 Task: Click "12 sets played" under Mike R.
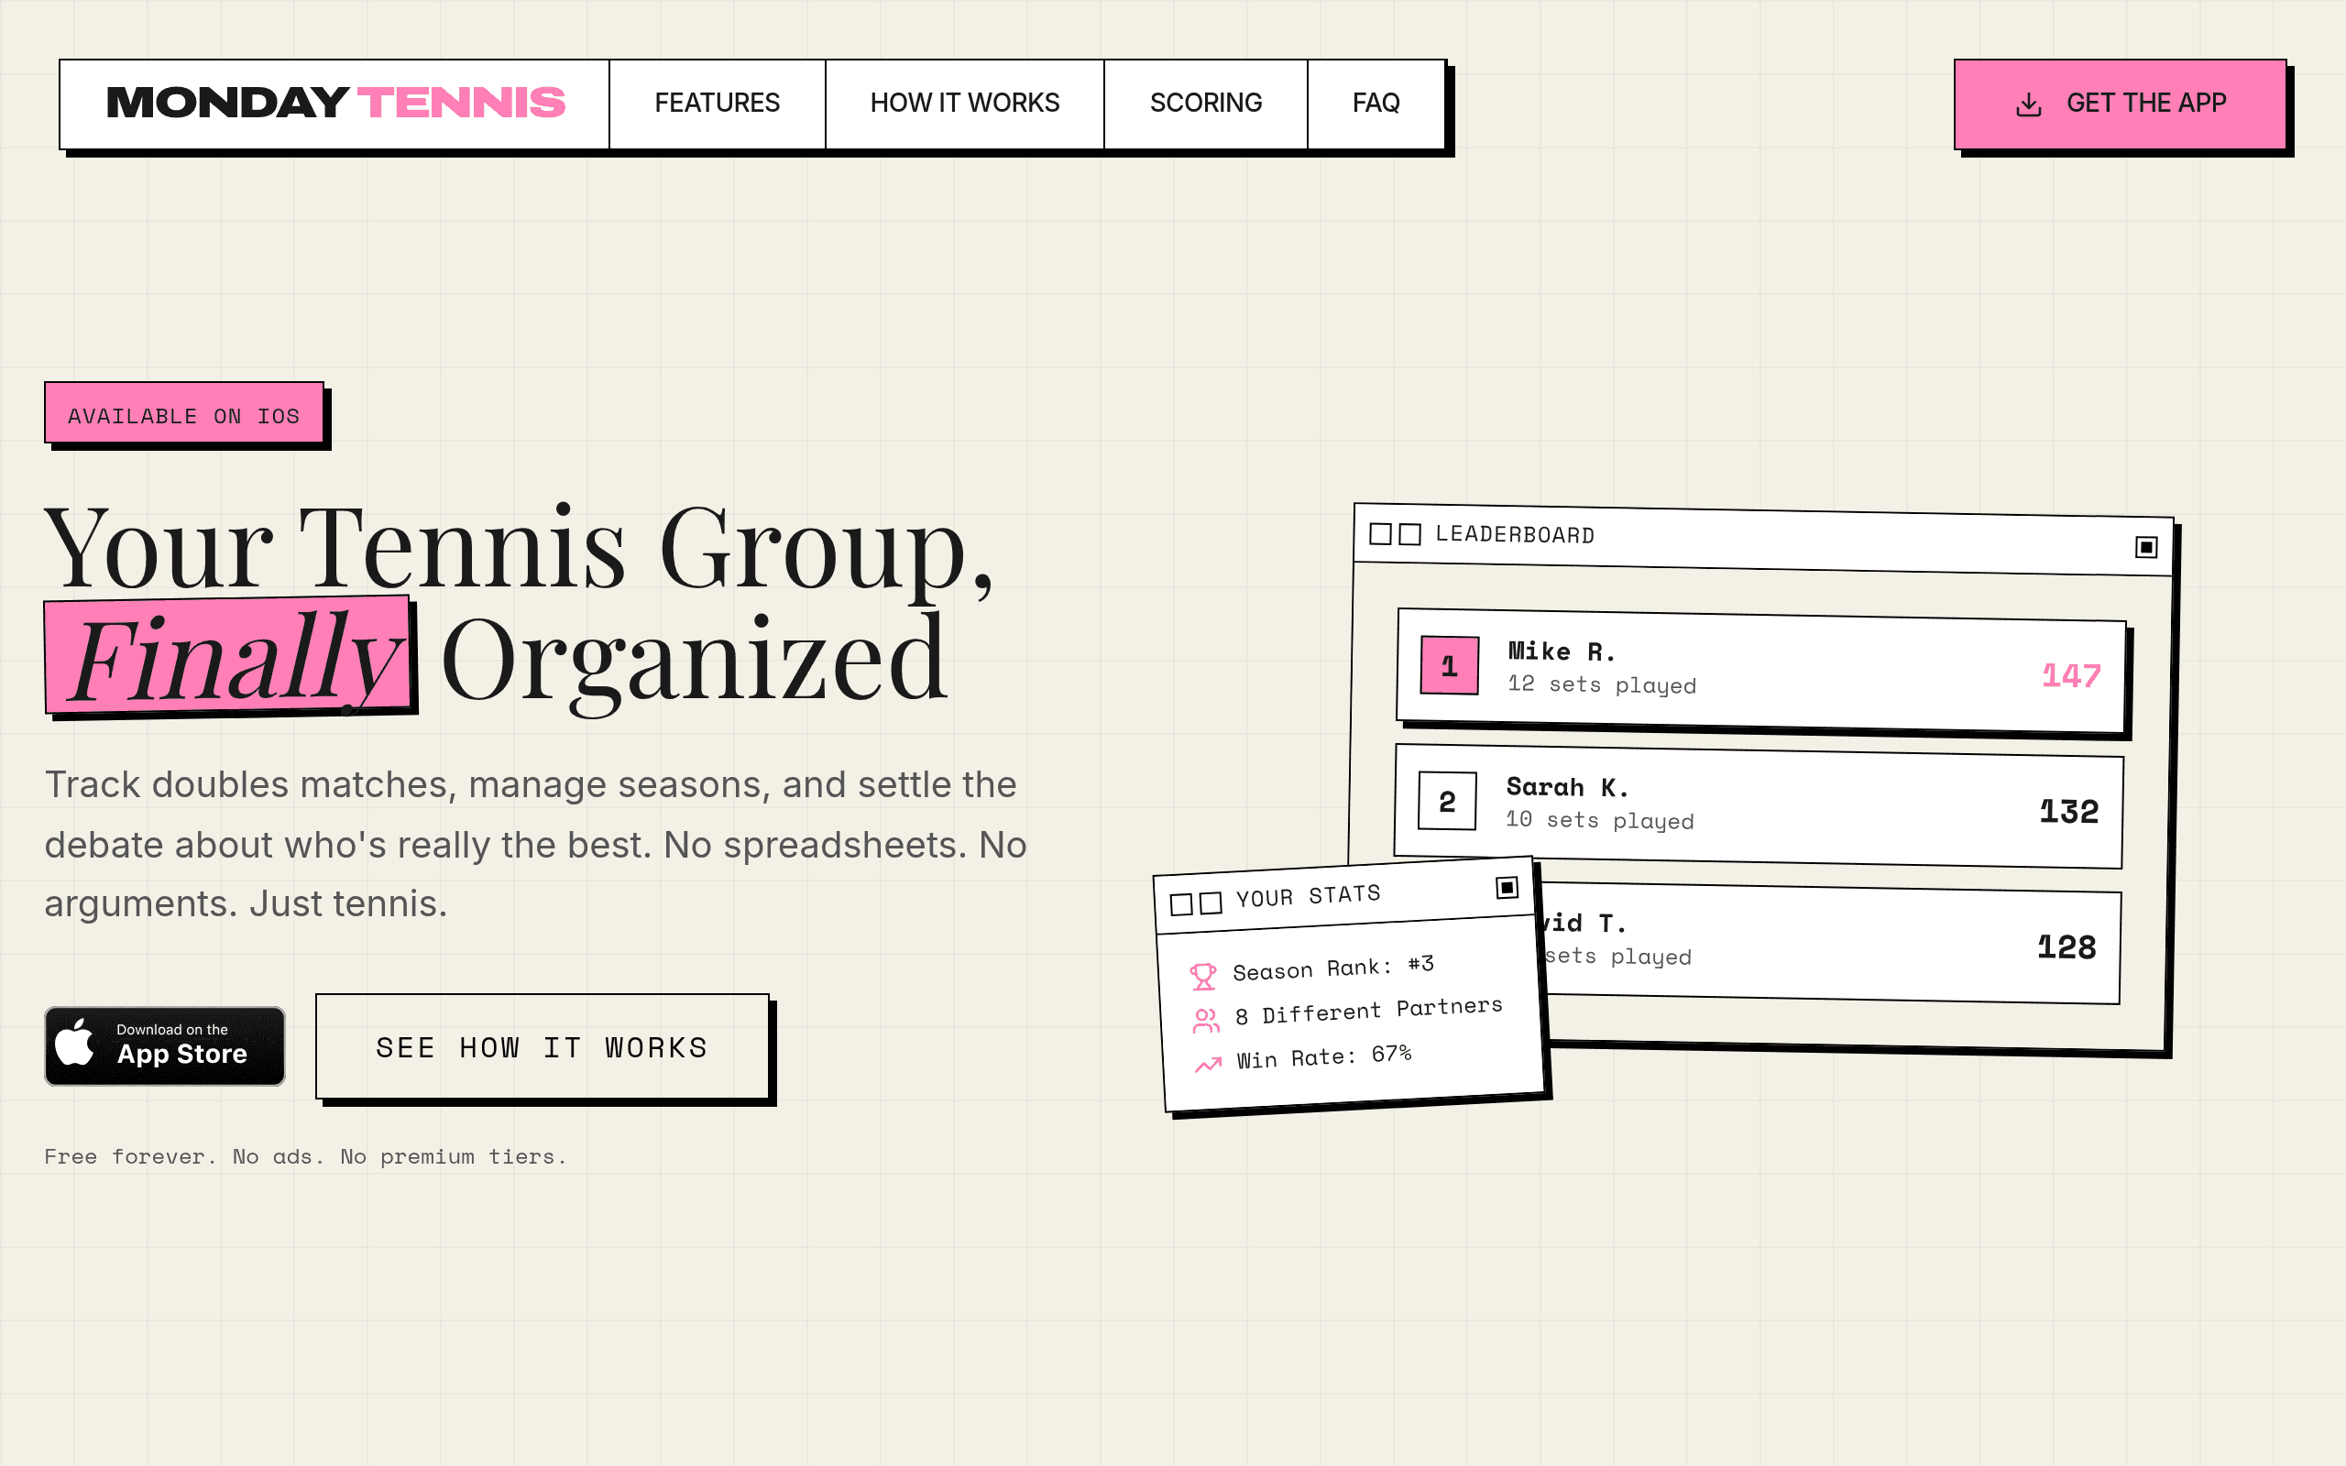[1602, 684]
